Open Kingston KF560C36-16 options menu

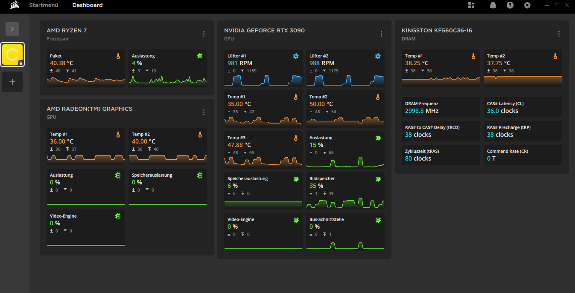[x=559, y=34]
